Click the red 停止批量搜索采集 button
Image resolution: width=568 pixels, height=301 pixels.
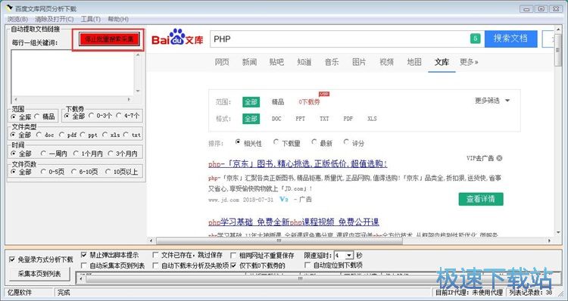pyautogui.click(x=109, y=39)
